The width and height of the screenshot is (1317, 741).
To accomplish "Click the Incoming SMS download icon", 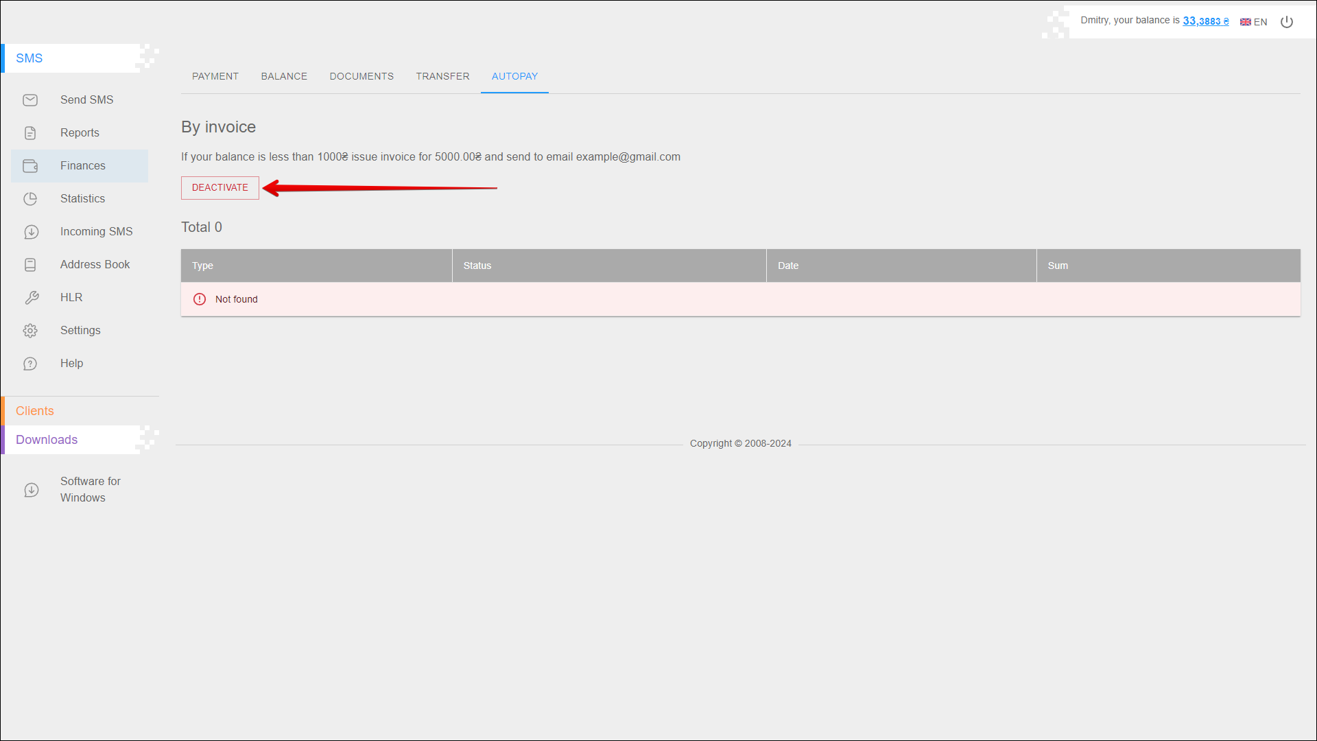I will coord(31,232).
